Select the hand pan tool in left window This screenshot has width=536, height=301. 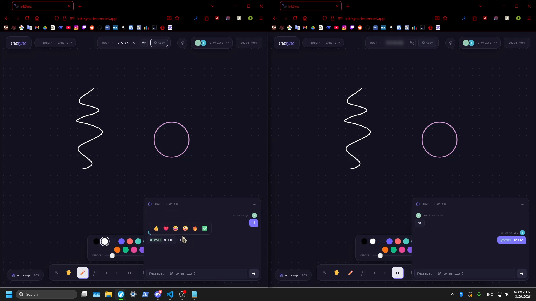pyautogui.click(x=69, y=273)
